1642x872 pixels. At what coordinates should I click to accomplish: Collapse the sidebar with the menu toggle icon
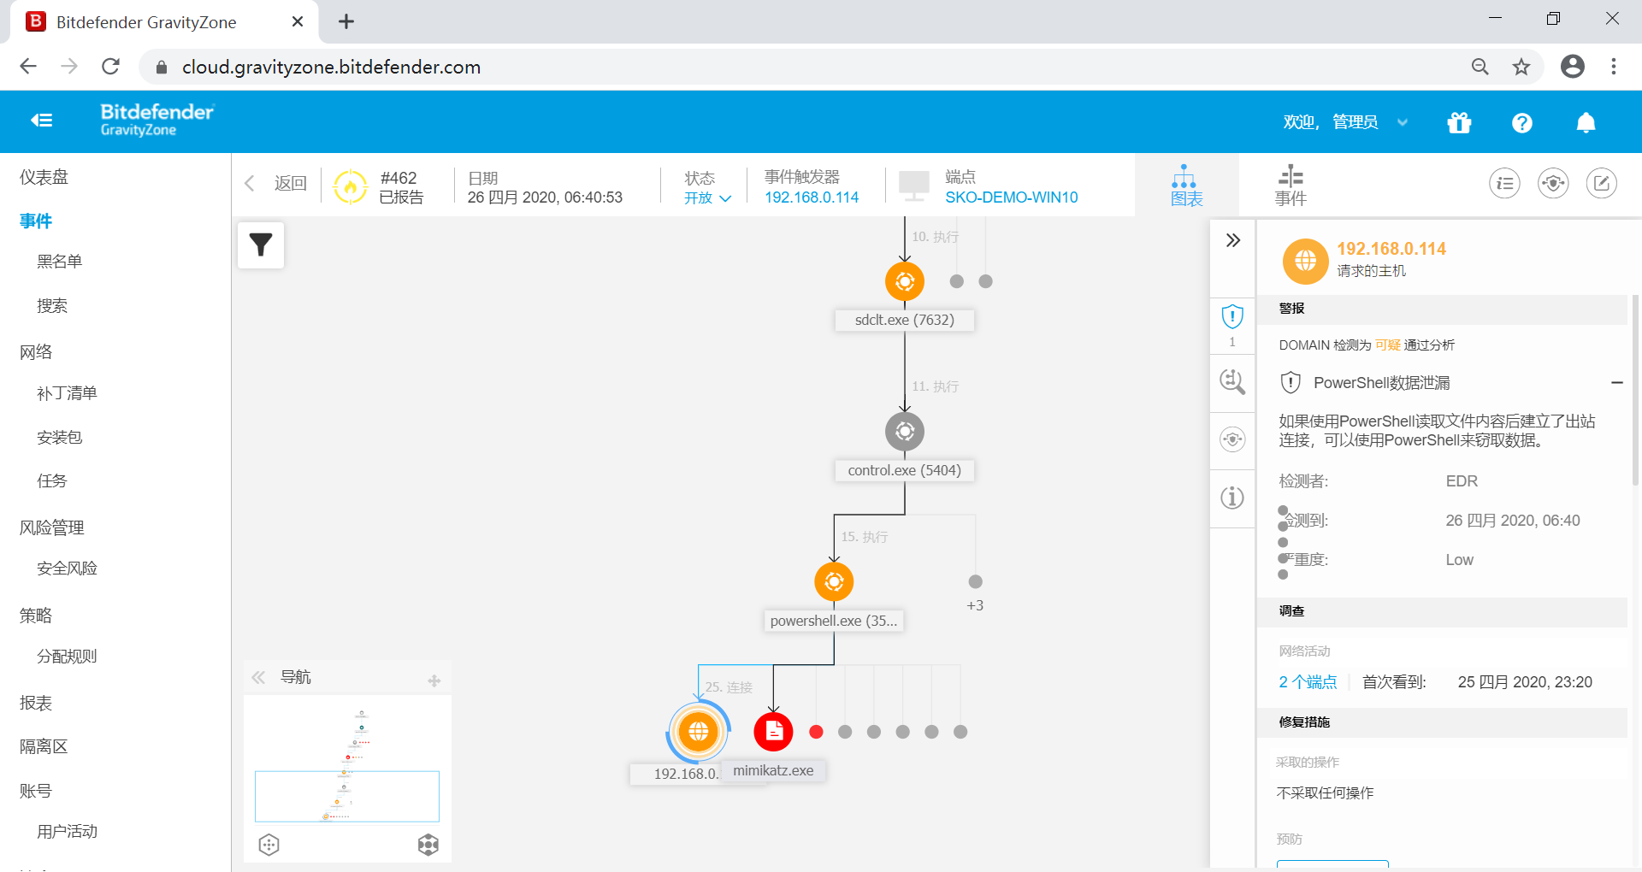click(x=41, y=121)
